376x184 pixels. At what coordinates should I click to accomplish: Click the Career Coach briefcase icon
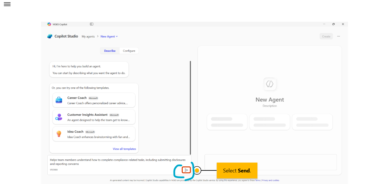[59, 100]
